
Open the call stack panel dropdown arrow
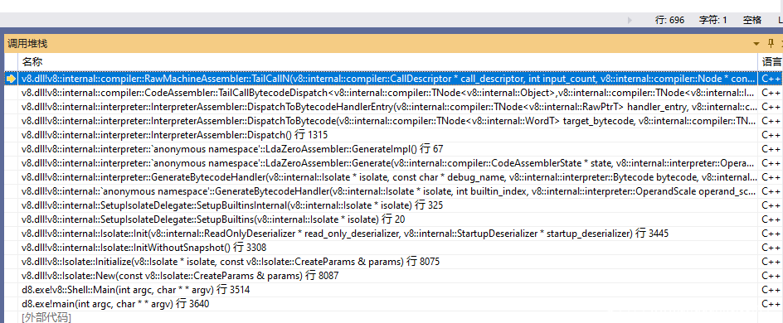point(756,44)
